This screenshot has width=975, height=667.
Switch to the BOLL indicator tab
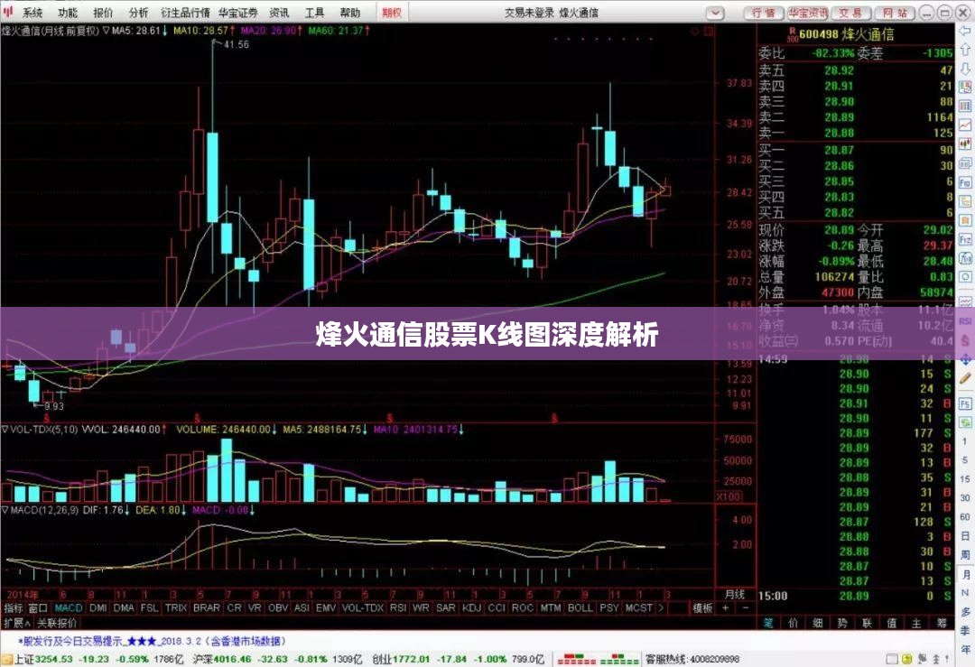coord(580,608)
